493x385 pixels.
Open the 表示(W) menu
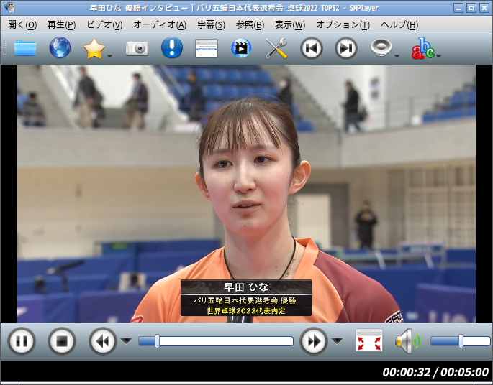(290, 25)
